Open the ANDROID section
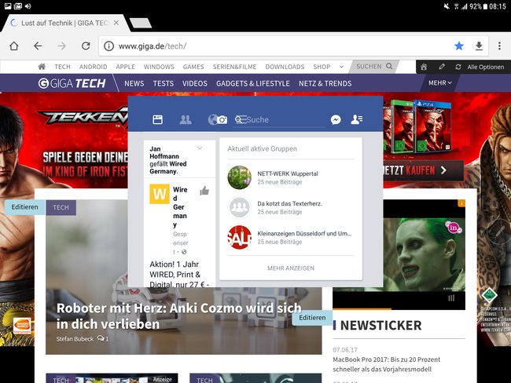511x383 pixels. pos(94,67)
